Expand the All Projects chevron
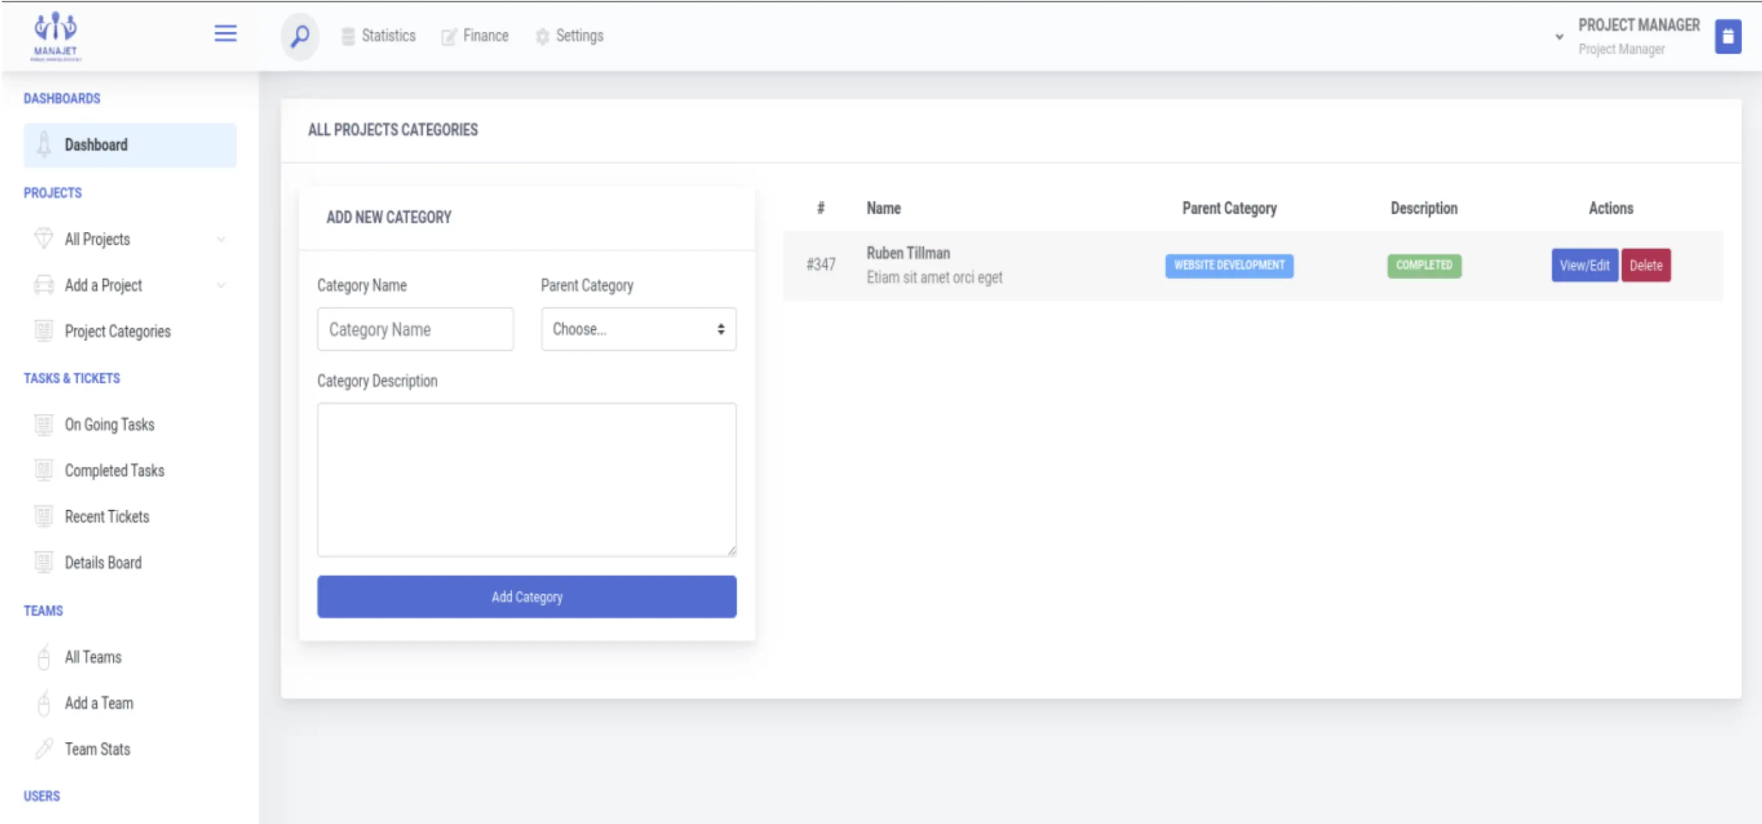 (221, 239)
